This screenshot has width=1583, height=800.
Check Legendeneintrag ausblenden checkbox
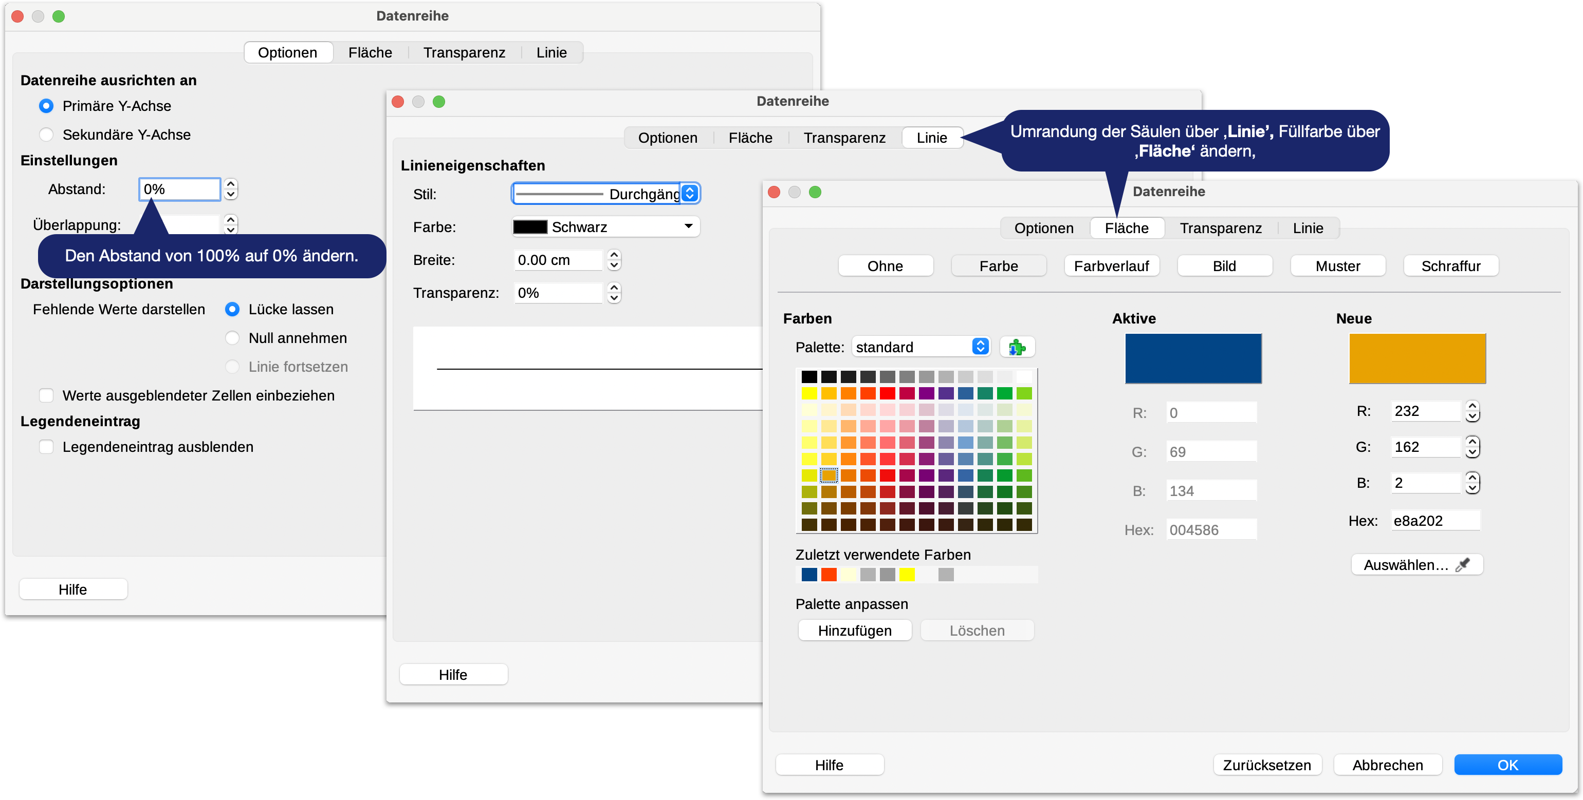46,447
